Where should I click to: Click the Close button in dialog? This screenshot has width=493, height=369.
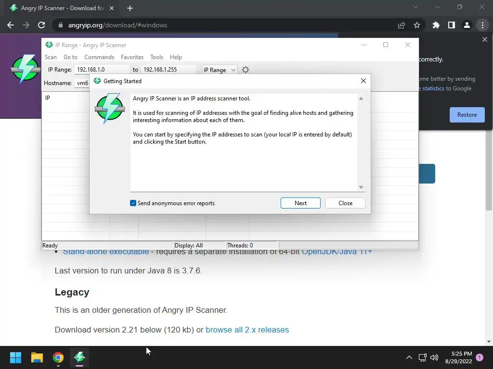tap(345, 203)
